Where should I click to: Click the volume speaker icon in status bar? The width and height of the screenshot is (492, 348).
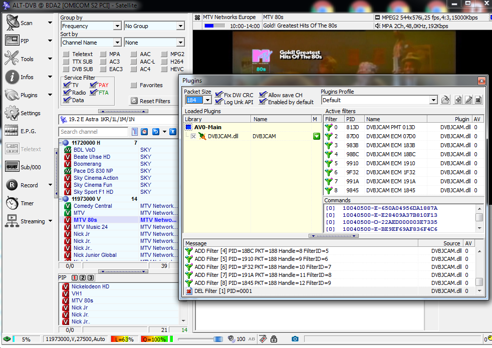point(231,339)
